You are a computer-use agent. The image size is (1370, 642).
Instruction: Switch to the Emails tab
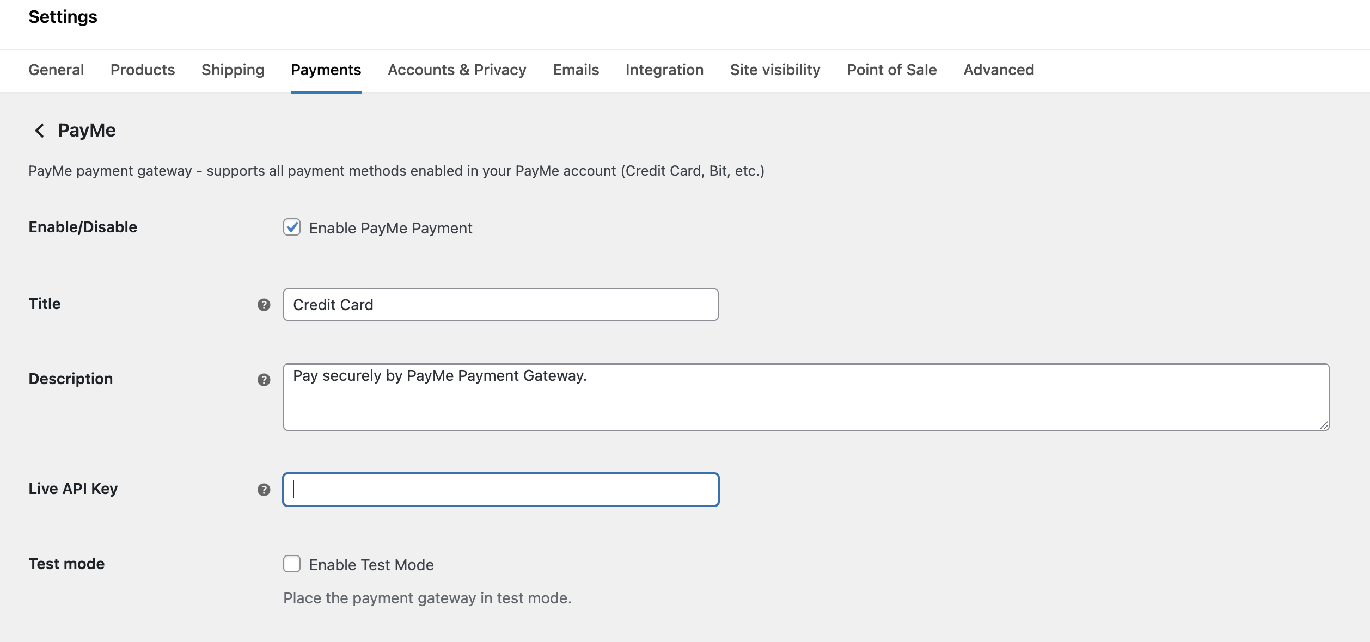point(576,70)
